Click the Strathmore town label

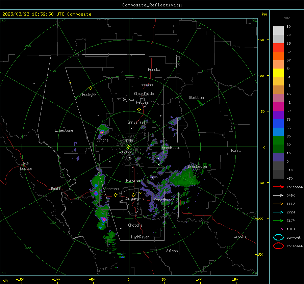click(164, 200)
